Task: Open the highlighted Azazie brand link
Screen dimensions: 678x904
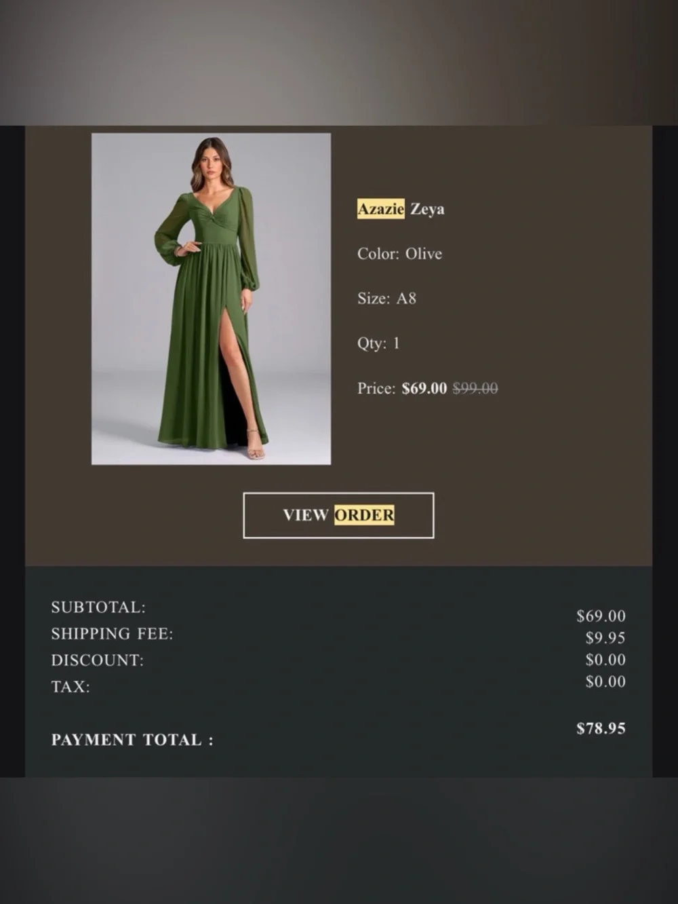Action: [x=382, y=208]
